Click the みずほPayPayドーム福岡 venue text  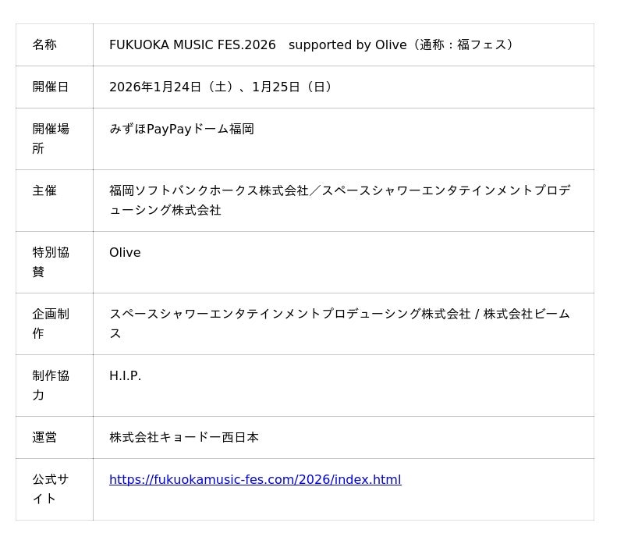click(x=182, y=129)
